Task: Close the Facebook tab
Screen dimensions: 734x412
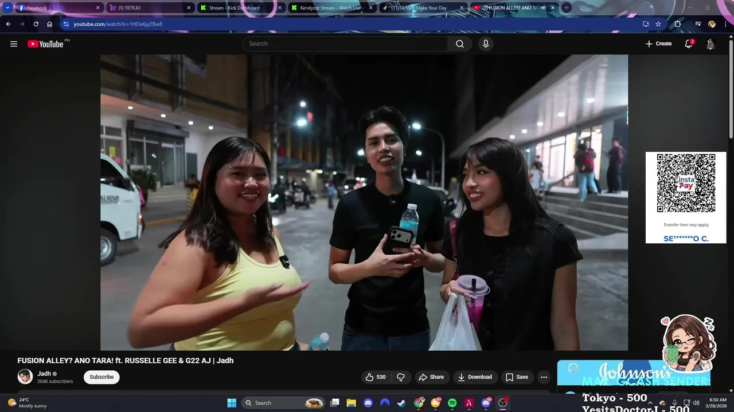Action: (x=97, y=8)
